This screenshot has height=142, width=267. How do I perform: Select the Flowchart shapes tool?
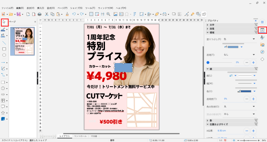pos(3,101)
